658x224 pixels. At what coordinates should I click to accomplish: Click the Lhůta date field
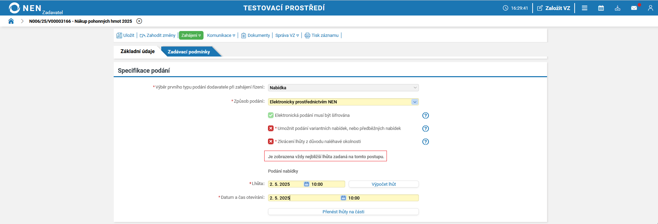tap(285, 184)
